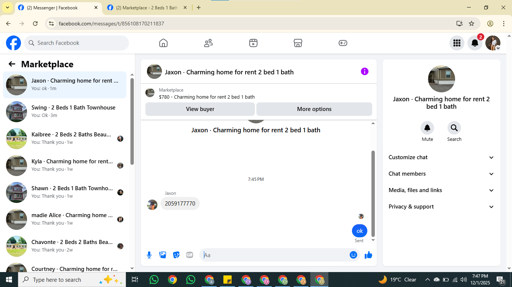Image resolution: width=512 pixels, height=287 pixels.
Task: Click the Search Facebook field
Action: pyautogui.click(x=76, y=43)
